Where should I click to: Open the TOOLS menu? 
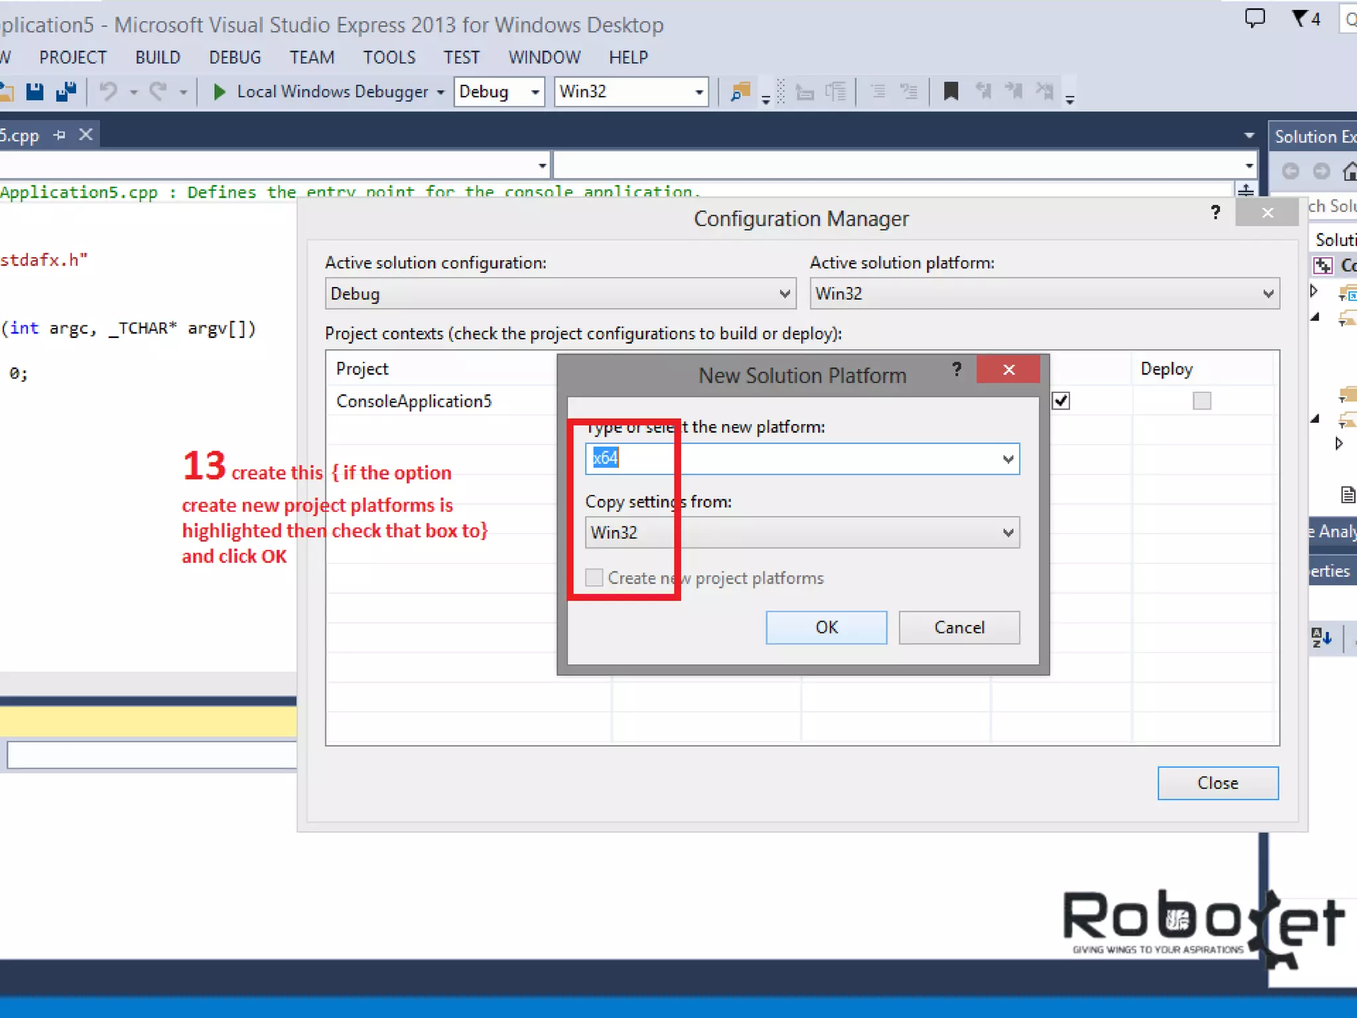point(389,58)
